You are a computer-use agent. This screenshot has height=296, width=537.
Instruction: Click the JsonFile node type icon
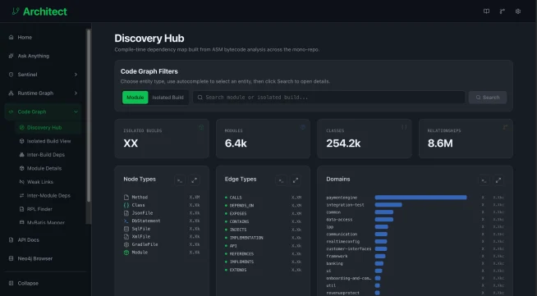click(x=126, y=213)
